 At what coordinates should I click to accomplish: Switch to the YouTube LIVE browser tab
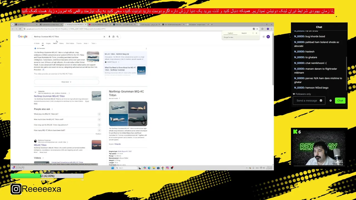(x=100, y=24)
